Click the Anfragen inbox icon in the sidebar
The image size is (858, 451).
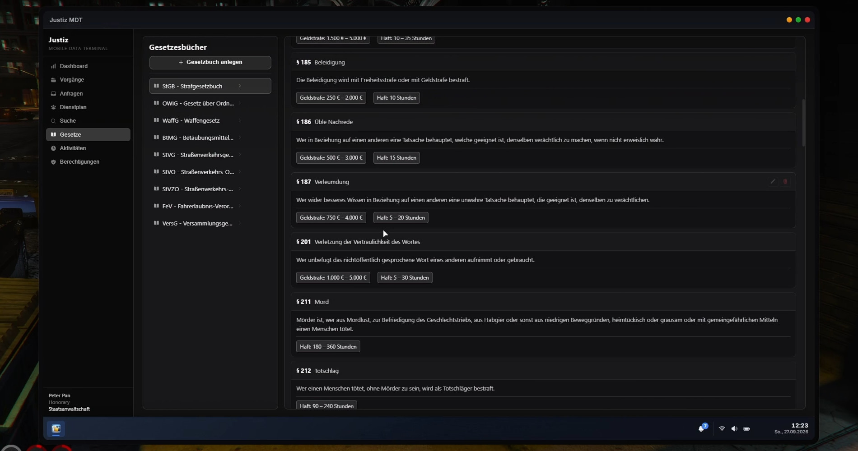tap(53, 94)
